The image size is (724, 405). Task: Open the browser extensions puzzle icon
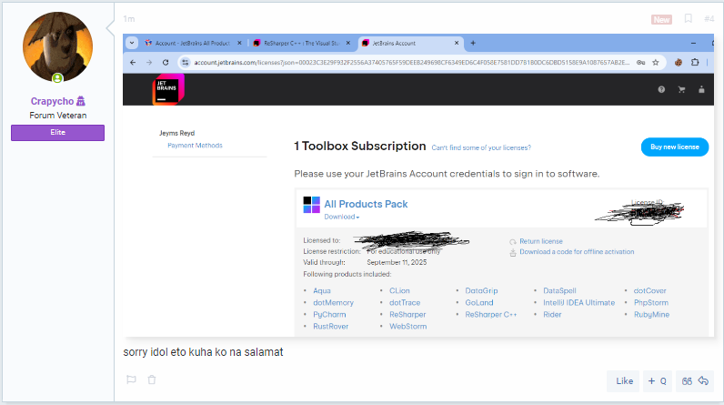pyautogui.click(x=695, y=63)
